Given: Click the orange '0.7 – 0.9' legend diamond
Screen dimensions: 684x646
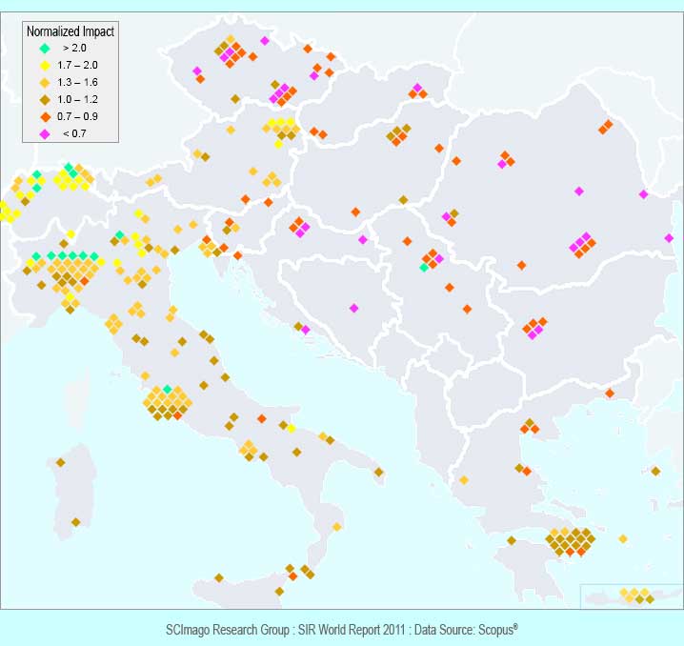Looking at the screenshot, I should click(45, 117).
